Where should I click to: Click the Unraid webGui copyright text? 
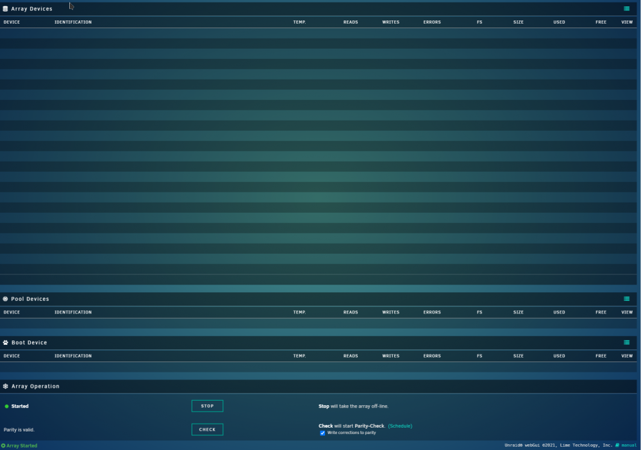coord(558,446)
